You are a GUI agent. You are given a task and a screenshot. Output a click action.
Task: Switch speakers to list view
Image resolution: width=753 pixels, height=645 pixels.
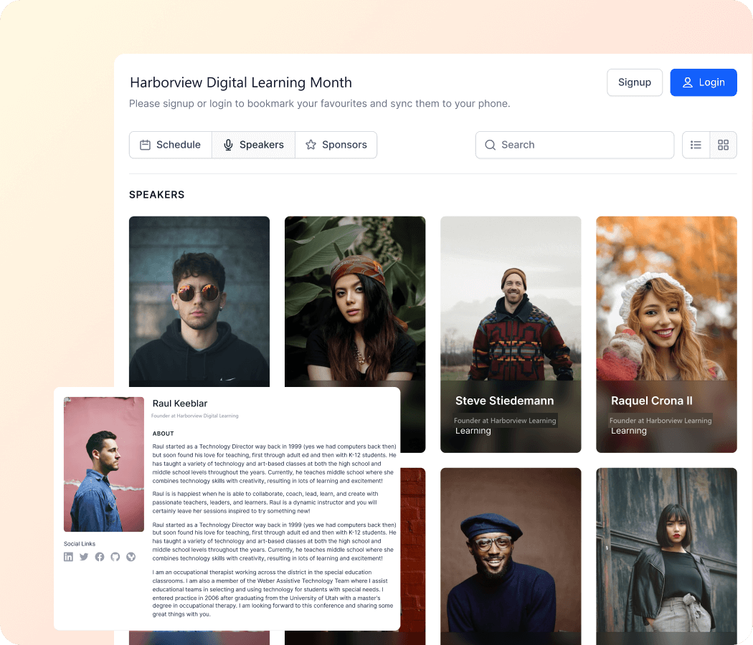point(696,145)
